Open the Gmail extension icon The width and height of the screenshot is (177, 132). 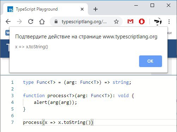pos(130,21)
